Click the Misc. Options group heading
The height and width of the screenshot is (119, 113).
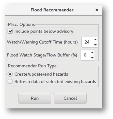pos(21,24)
